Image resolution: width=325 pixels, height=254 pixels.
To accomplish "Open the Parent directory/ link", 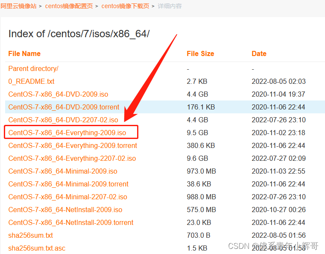I will pos(33,68).
